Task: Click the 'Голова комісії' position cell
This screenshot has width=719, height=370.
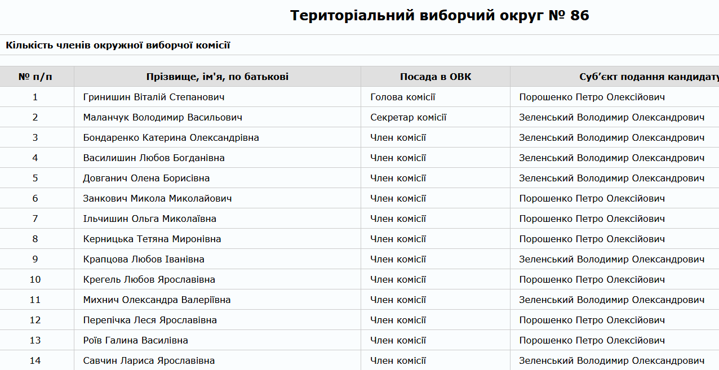Action: (402, 97)
